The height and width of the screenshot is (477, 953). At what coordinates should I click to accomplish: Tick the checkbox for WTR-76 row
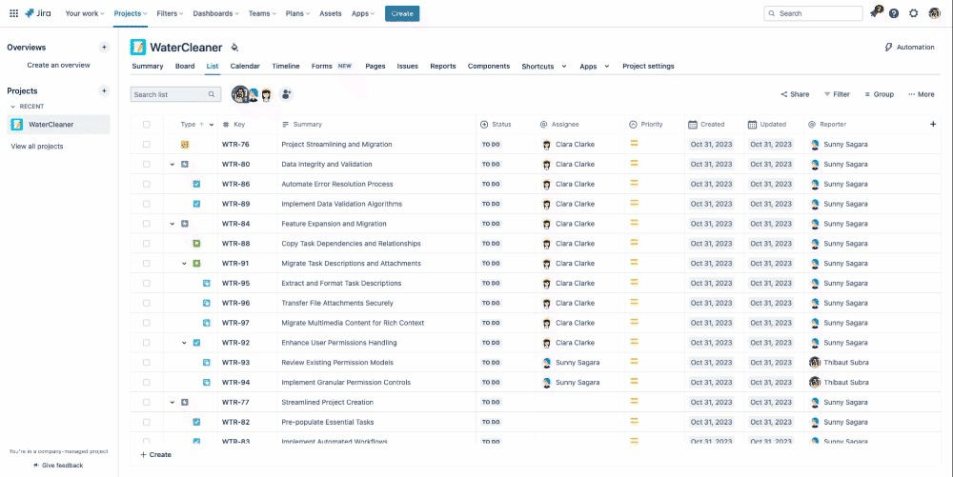coord(146,145)
